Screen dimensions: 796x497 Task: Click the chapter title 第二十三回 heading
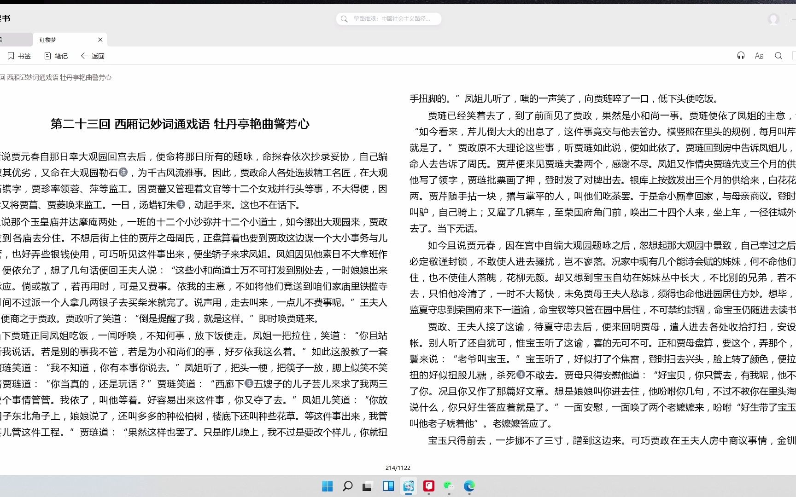[180, 124]
